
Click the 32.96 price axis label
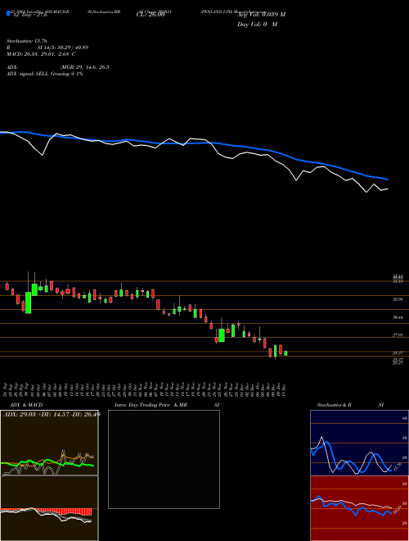tap(398, 299)
